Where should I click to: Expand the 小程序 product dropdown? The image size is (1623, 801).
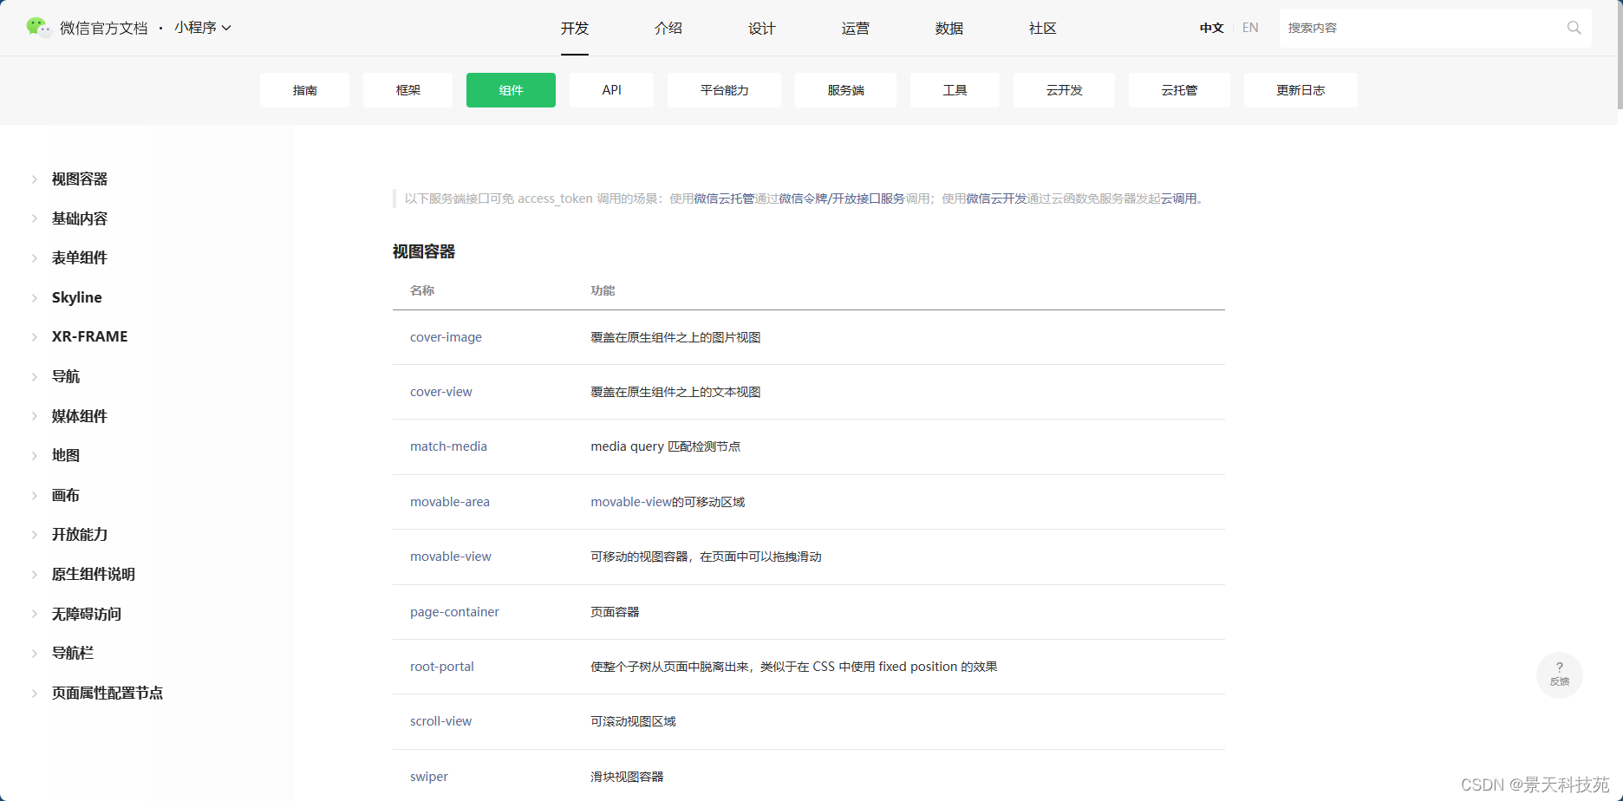click(203, 27)
